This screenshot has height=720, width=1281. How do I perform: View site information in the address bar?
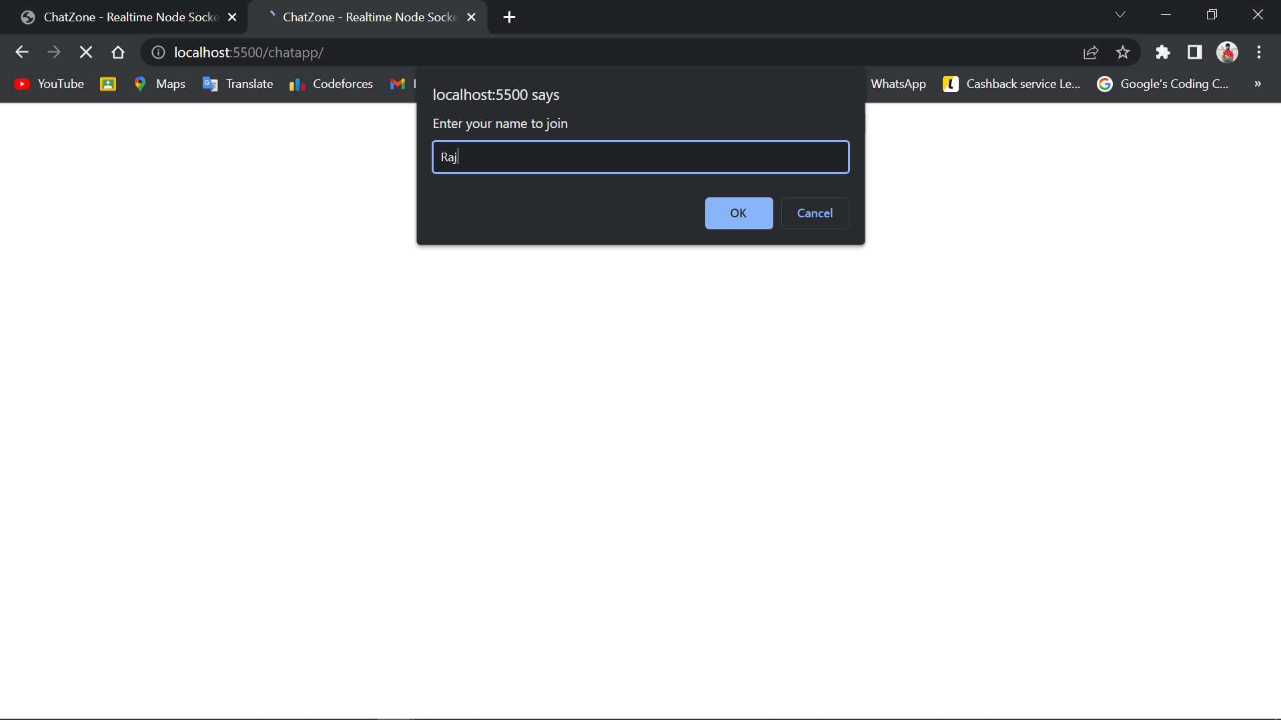[157, 52]
